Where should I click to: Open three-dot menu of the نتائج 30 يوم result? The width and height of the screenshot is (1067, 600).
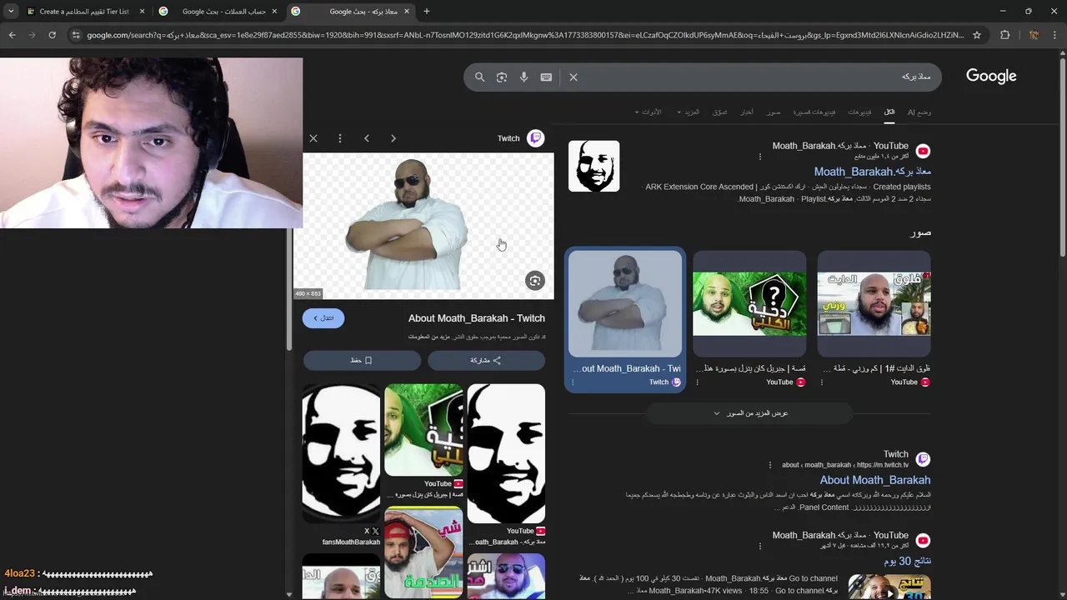coord(760,546)
